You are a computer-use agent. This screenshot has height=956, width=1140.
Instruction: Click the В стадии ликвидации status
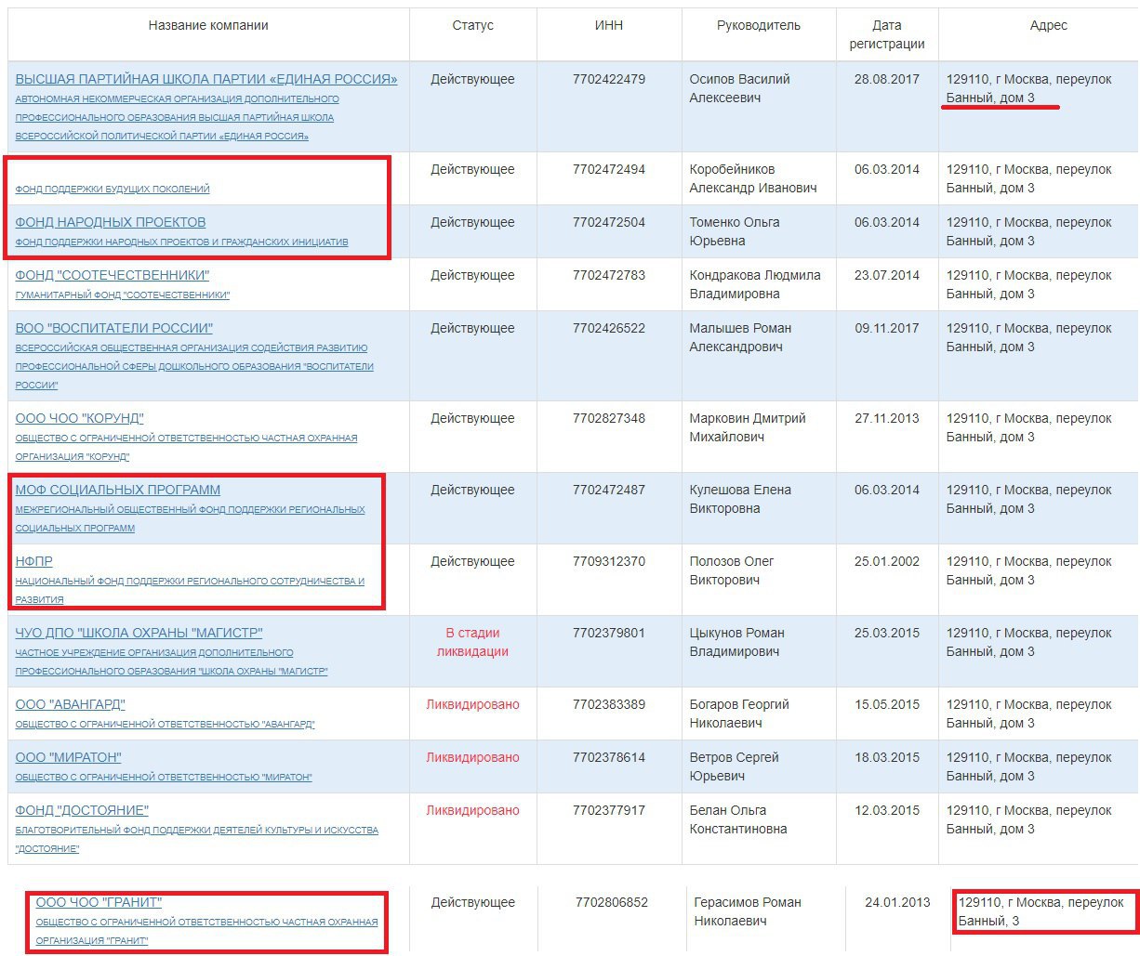(473, 642)
